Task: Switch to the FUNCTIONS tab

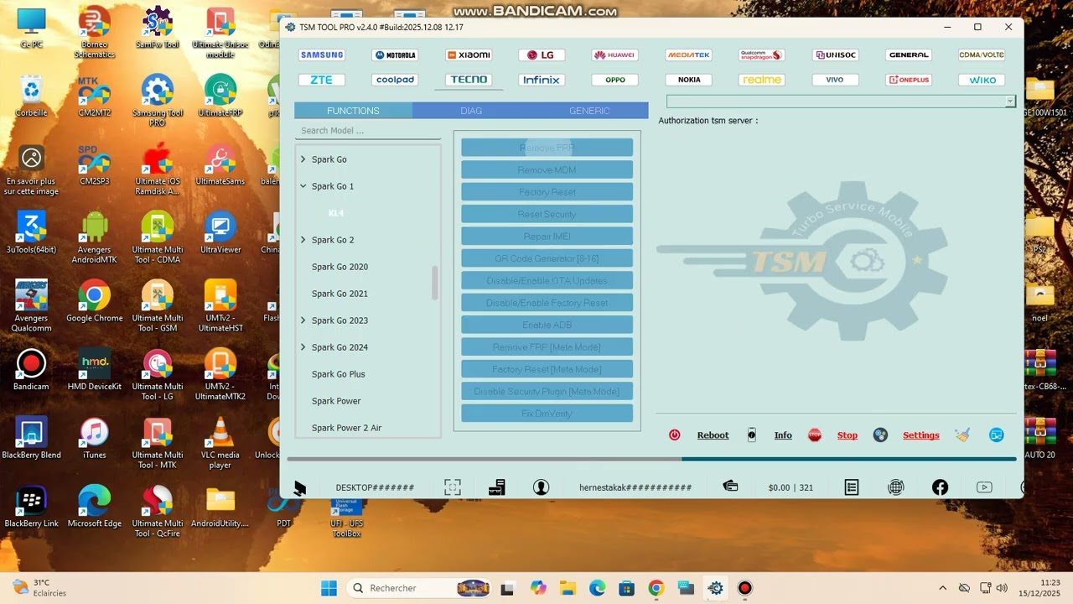Action: click(353, 111)
